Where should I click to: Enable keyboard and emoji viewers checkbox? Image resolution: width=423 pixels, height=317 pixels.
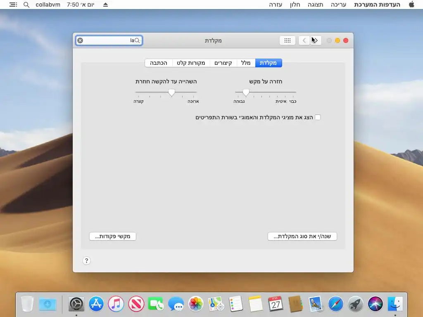pyautogui.click(x=318, y=117)
